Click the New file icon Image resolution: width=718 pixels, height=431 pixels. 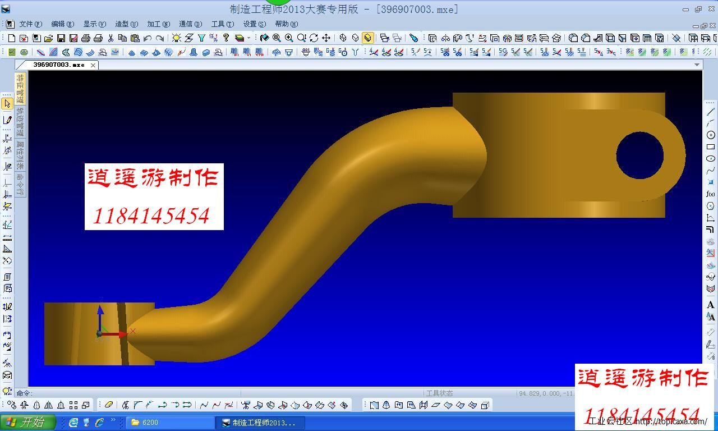coord(12,38)
